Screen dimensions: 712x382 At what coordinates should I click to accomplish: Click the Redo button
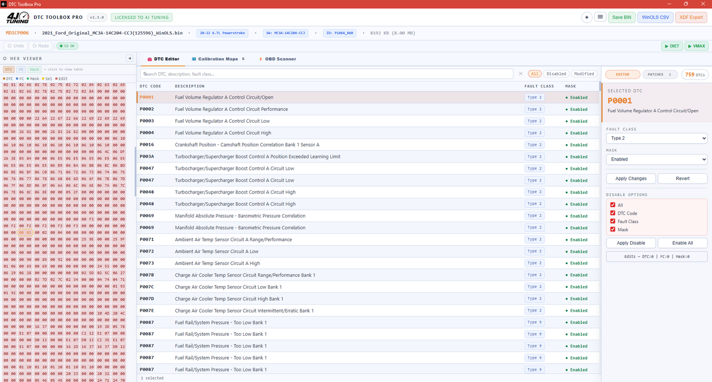tap(40, 46)
